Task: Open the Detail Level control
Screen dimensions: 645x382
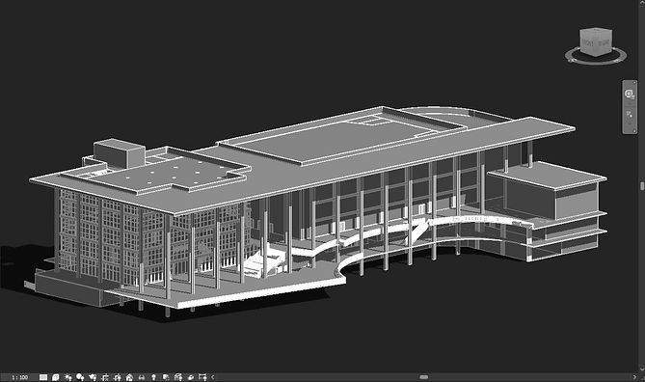Action: pyautogui.click(x=43, y=377)
